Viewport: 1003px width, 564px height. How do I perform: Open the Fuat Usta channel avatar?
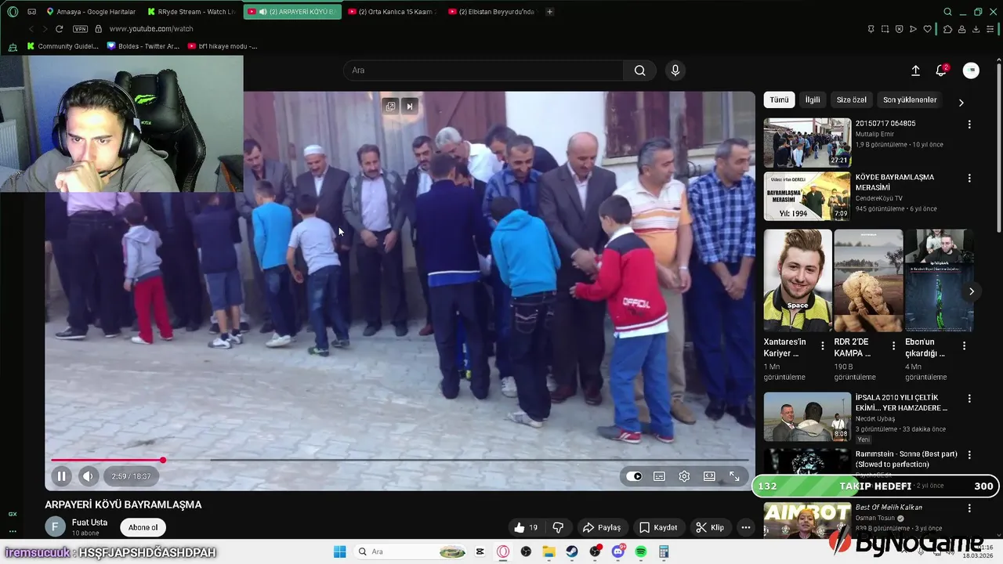(54, 527)
